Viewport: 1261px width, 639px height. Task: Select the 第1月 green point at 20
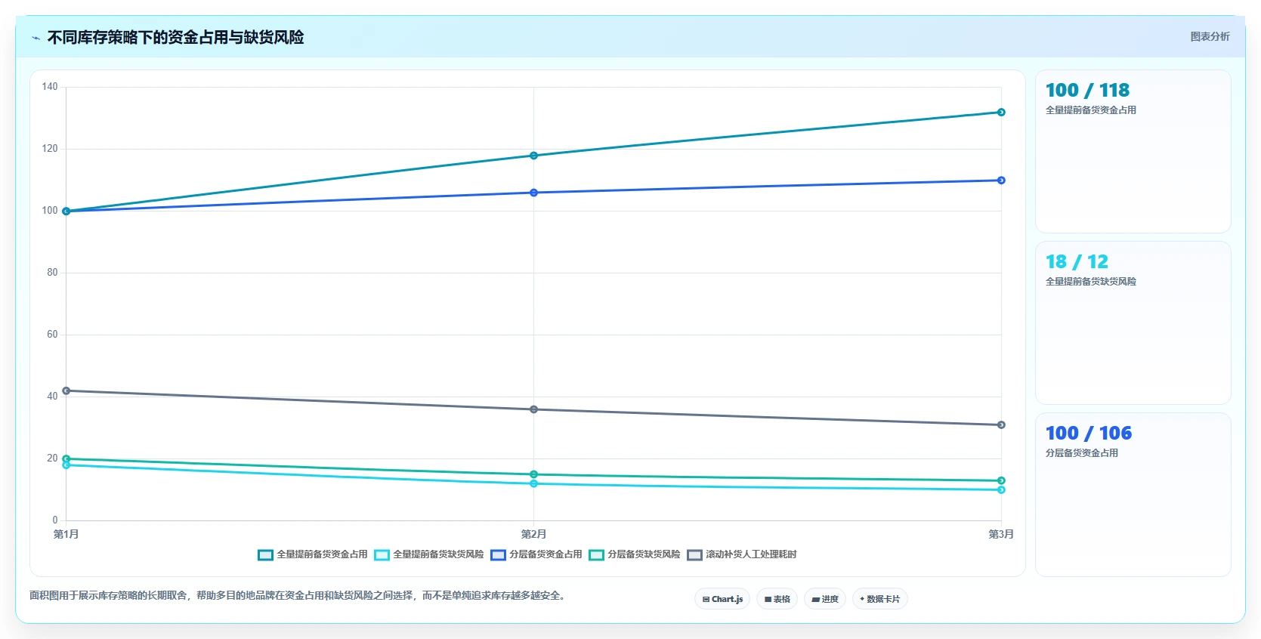[66, 458]
